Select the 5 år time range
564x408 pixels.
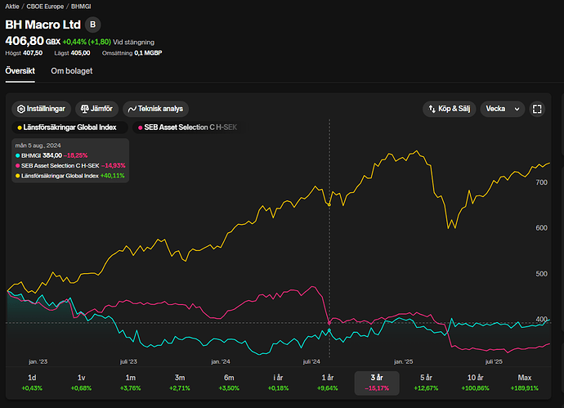pyautogui.click(x=426, y=383)
